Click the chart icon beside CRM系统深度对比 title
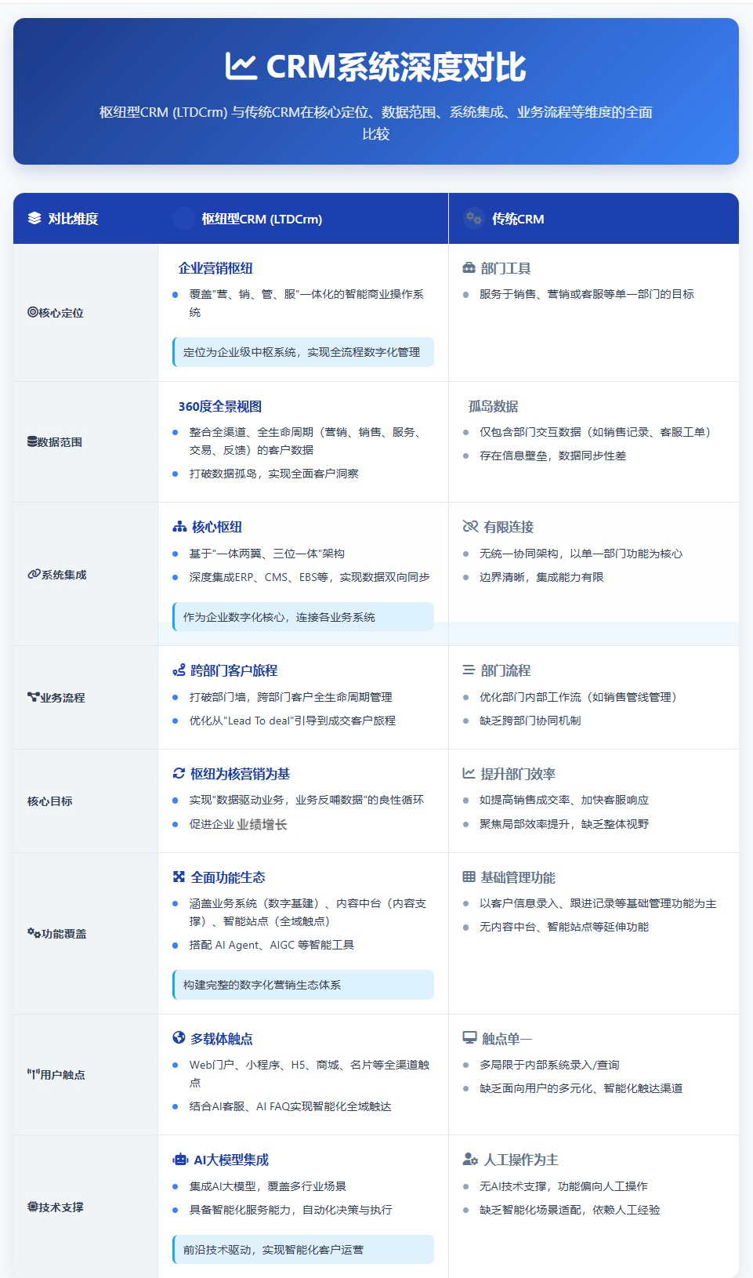 (x=241, y=67)
